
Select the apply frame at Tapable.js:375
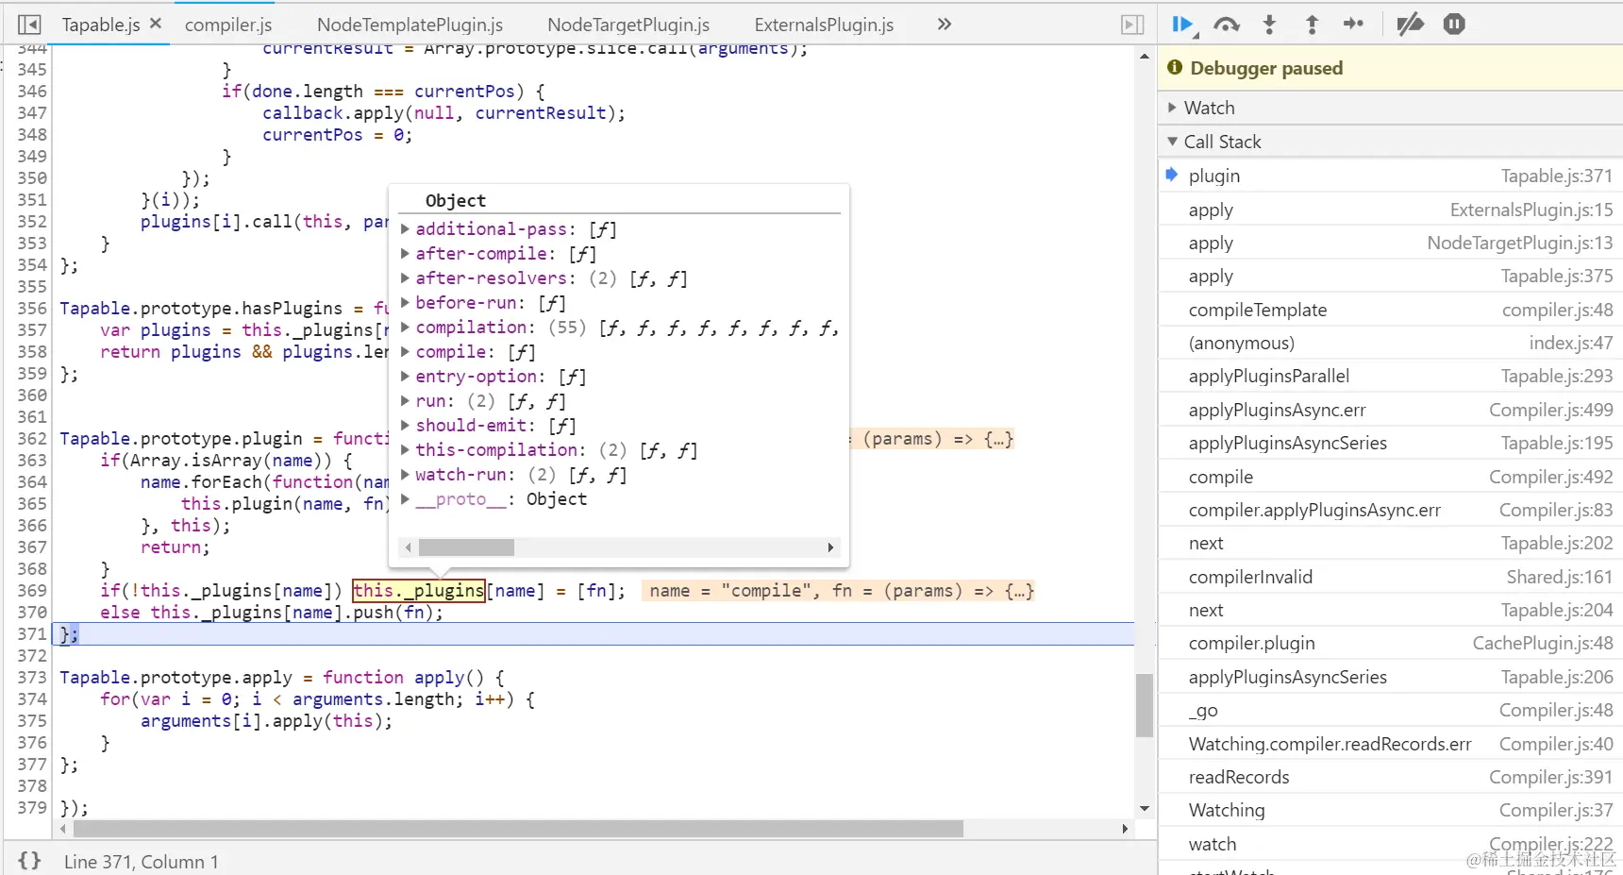point(1390,276)
